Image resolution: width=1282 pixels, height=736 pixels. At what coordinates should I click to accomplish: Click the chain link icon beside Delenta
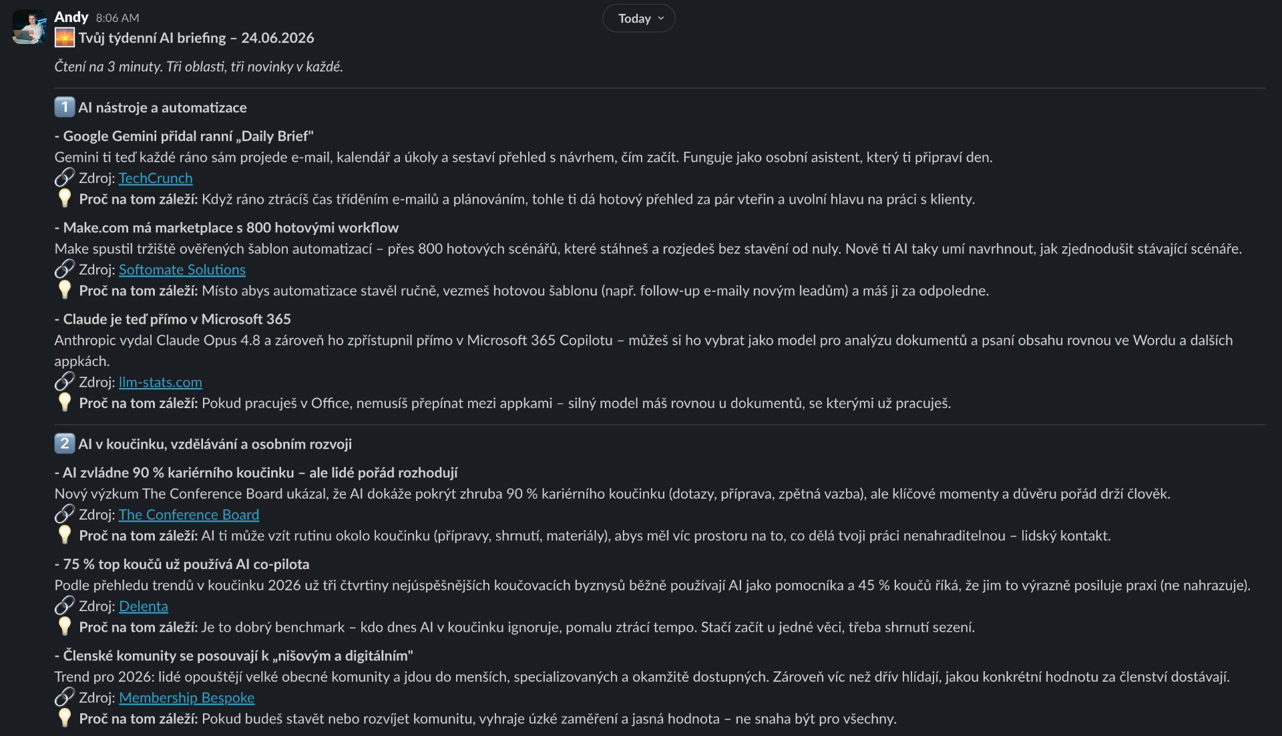pos(65,606)
